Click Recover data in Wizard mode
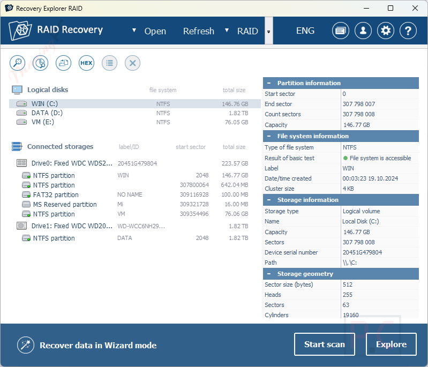This screenshot has width=428, height=367. coord(98,345)
